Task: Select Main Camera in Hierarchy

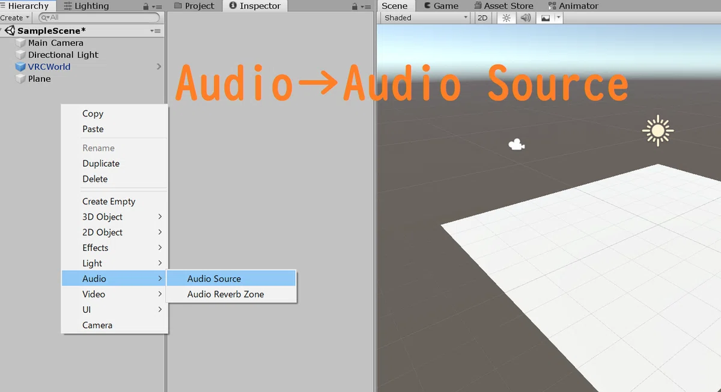Action: click(x=56, y=43)
